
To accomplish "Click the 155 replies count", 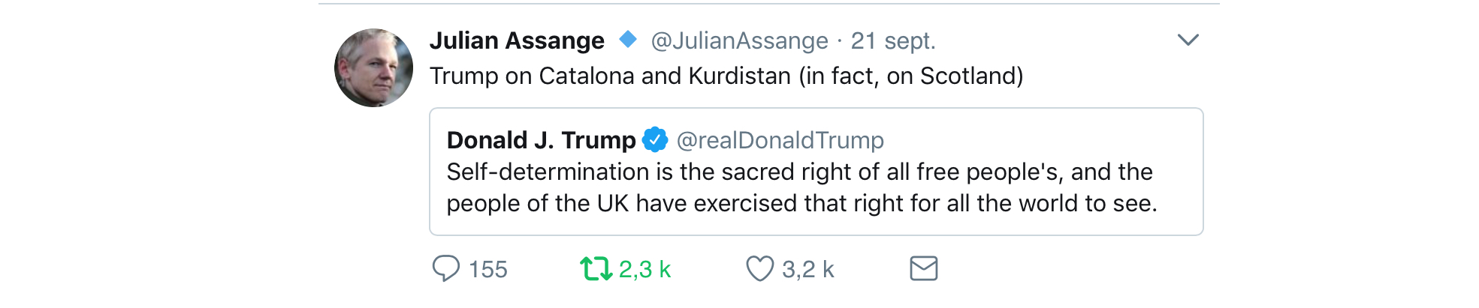I will click(x=488, y=269).
